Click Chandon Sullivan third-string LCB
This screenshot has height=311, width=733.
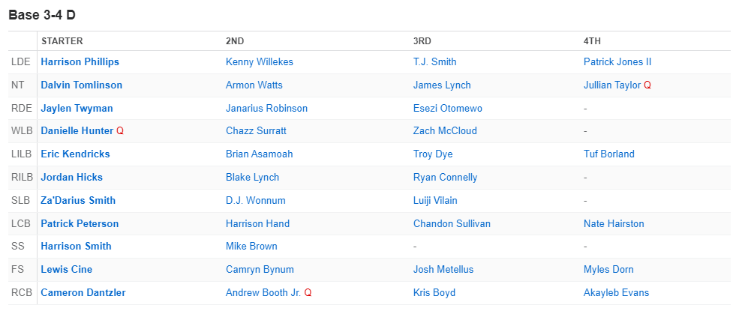click(x=452, y=223)
